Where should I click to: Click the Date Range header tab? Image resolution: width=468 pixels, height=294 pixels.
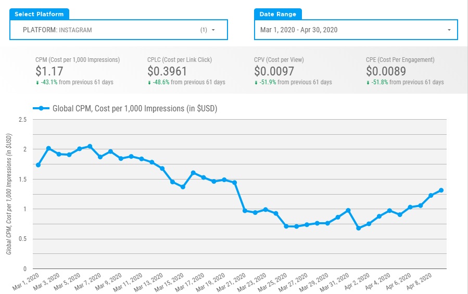coord(278,15)
